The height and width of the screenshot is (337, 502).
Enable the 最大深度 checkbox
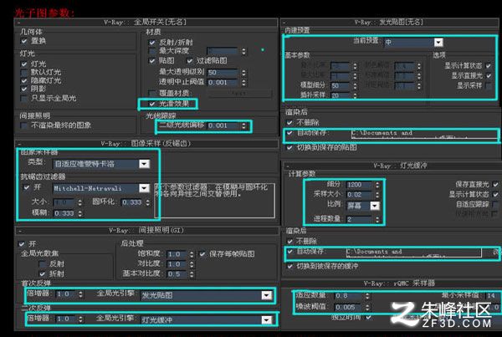tap(152, 51)
